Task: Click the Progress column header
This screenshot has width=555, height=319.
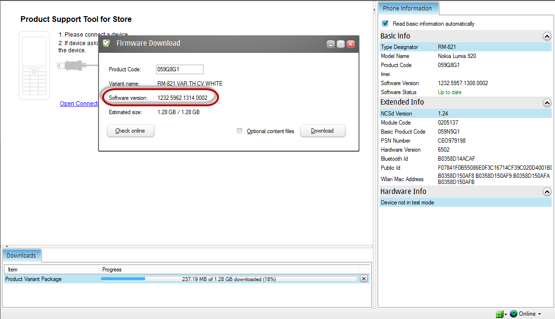Action: pyautogui.click(x=229, y=270)
